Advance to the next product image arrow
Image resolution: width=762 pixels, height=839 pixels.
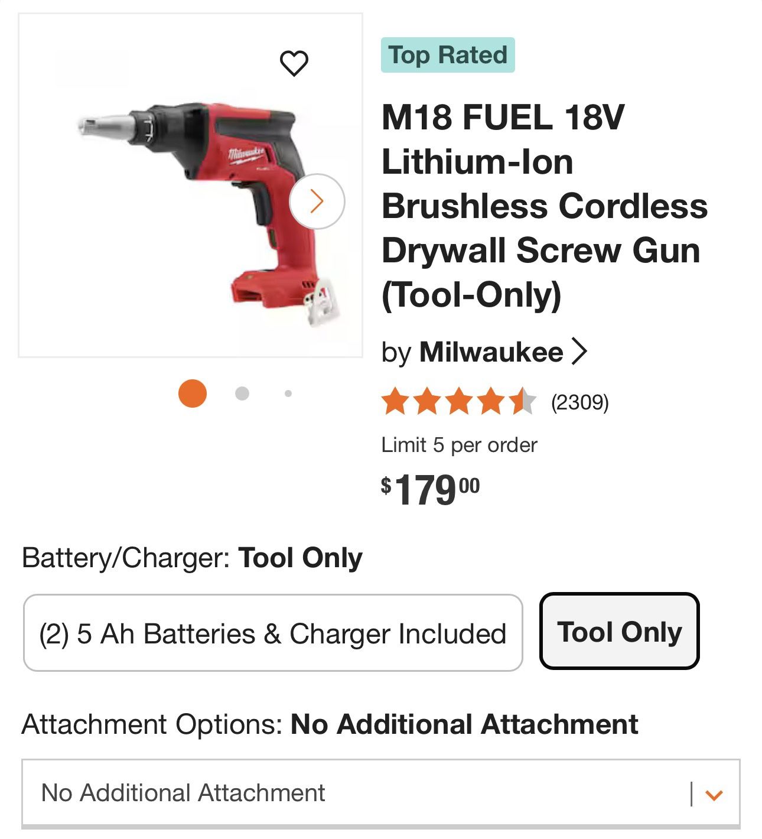(x=317, y=201)
